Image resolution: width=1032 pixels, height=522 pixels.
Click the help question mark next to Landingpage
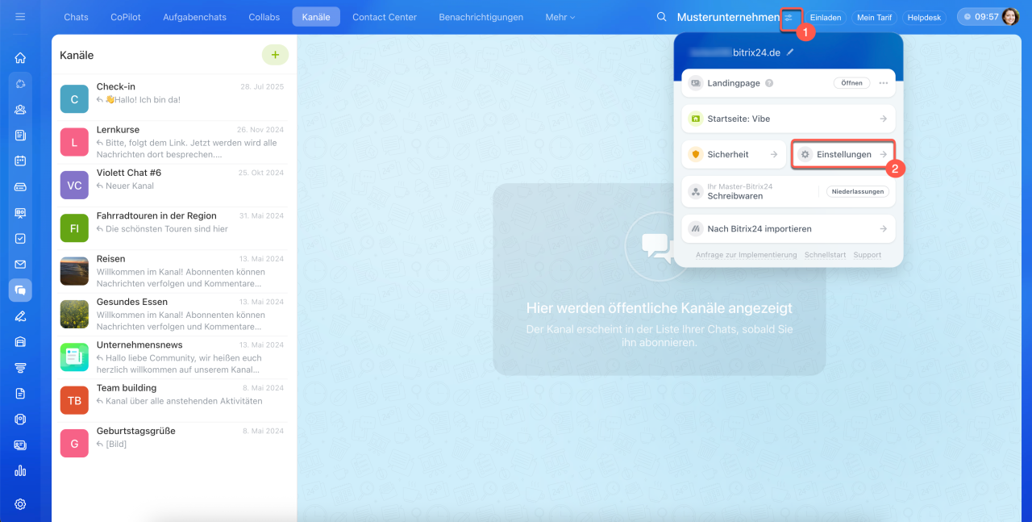tap(769, 83)
